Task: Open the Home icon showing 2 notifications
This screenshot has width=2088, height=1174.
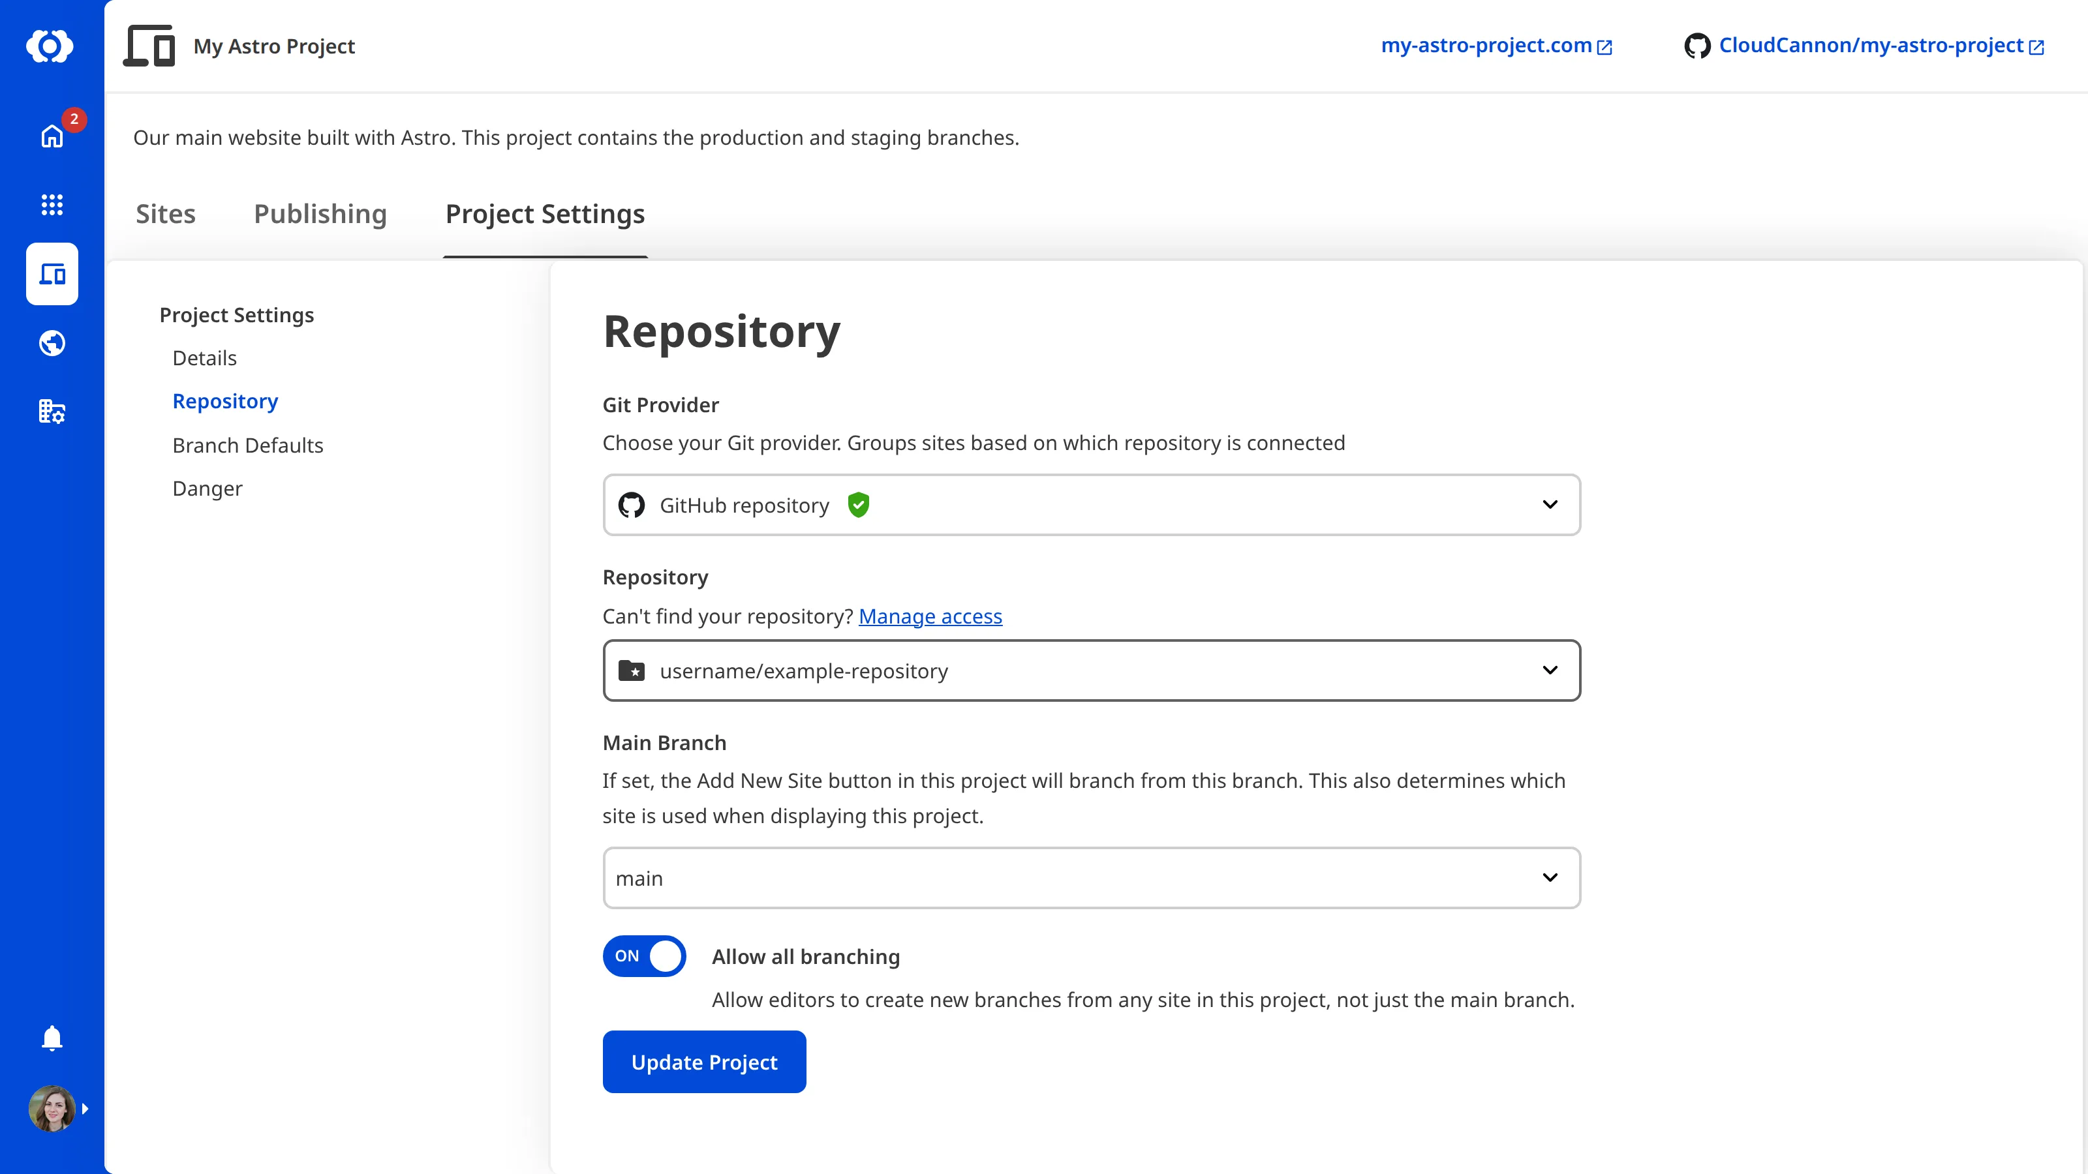Action: pos(52,137)
